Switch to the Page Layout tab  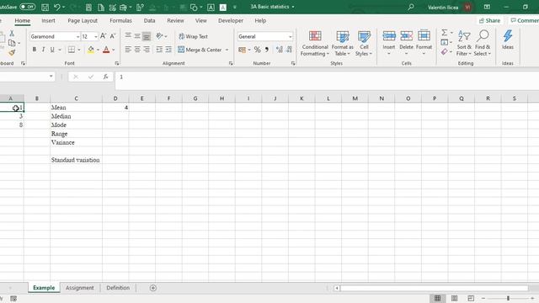point(83,20)
